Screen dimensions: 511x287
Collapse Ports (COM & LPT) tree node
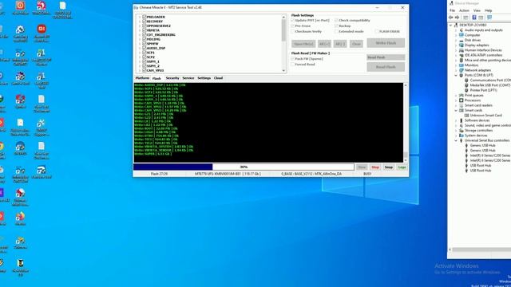[x=456, y=75]
